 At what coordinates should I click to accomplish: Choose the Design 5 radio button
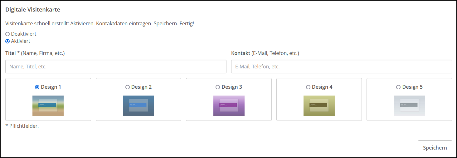(398, 87)
